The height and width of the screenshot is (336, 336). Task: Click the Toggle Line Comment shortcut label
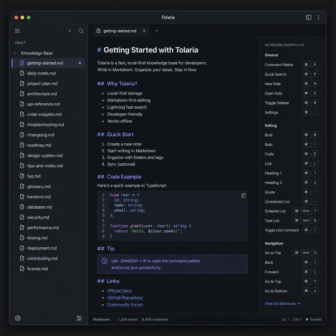pos(282,230)
